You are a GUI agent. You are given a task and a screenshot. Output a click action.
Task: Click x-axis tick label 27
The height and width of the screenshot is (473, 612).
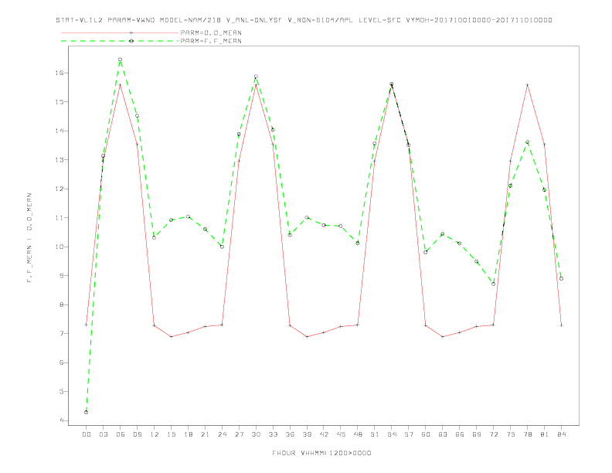pyautogui.click(x=239, y=434)
